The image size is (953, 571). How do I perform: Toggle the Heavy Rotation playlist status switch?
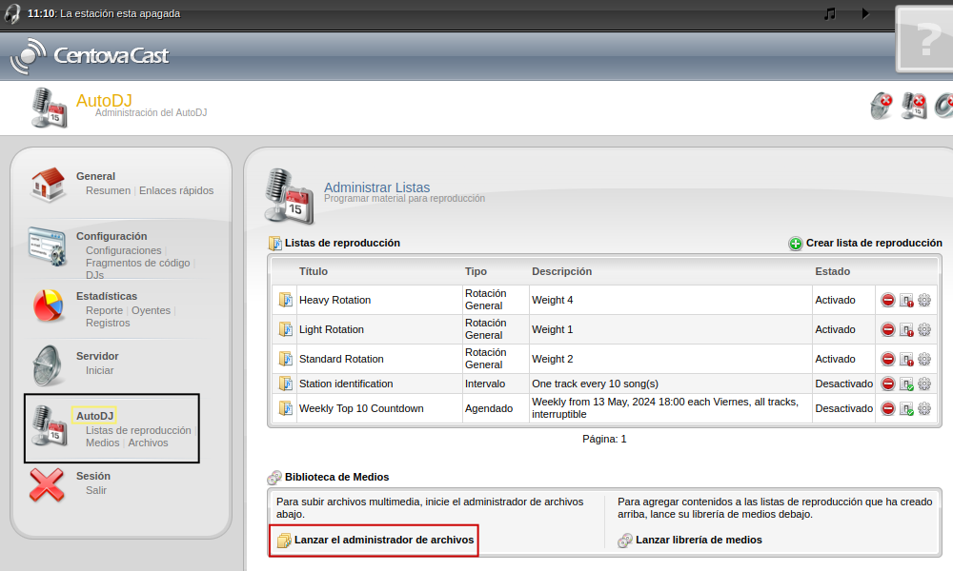click(906, 301)
